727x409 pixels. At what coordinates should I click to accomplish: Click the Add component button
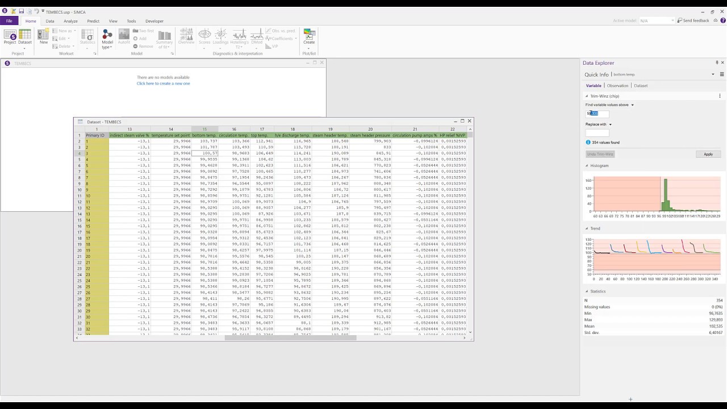point(140,39)
